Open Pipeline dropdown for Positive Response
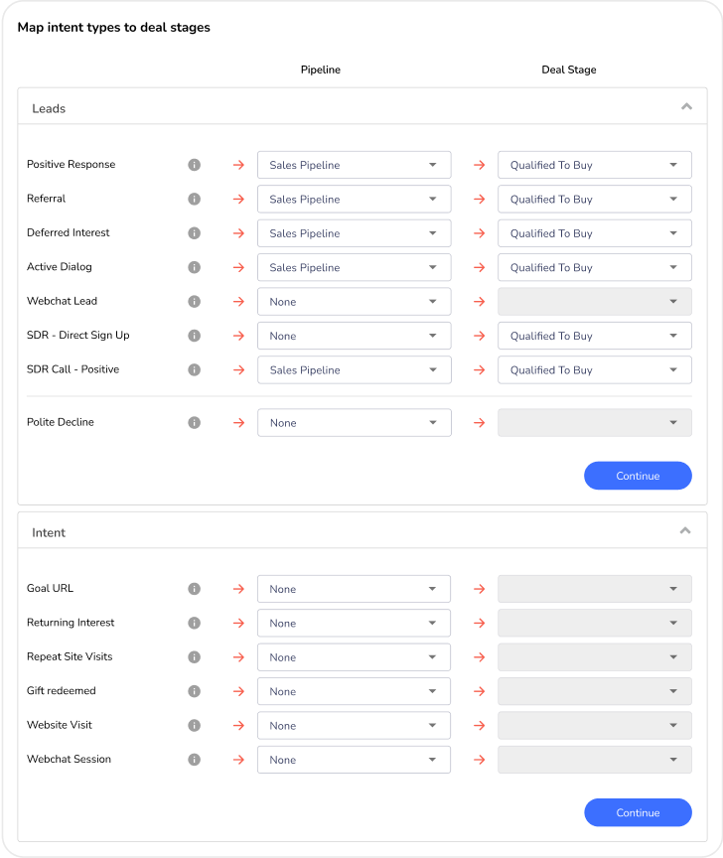The width and height of the screenshot is (723, 858). point(354,165)
